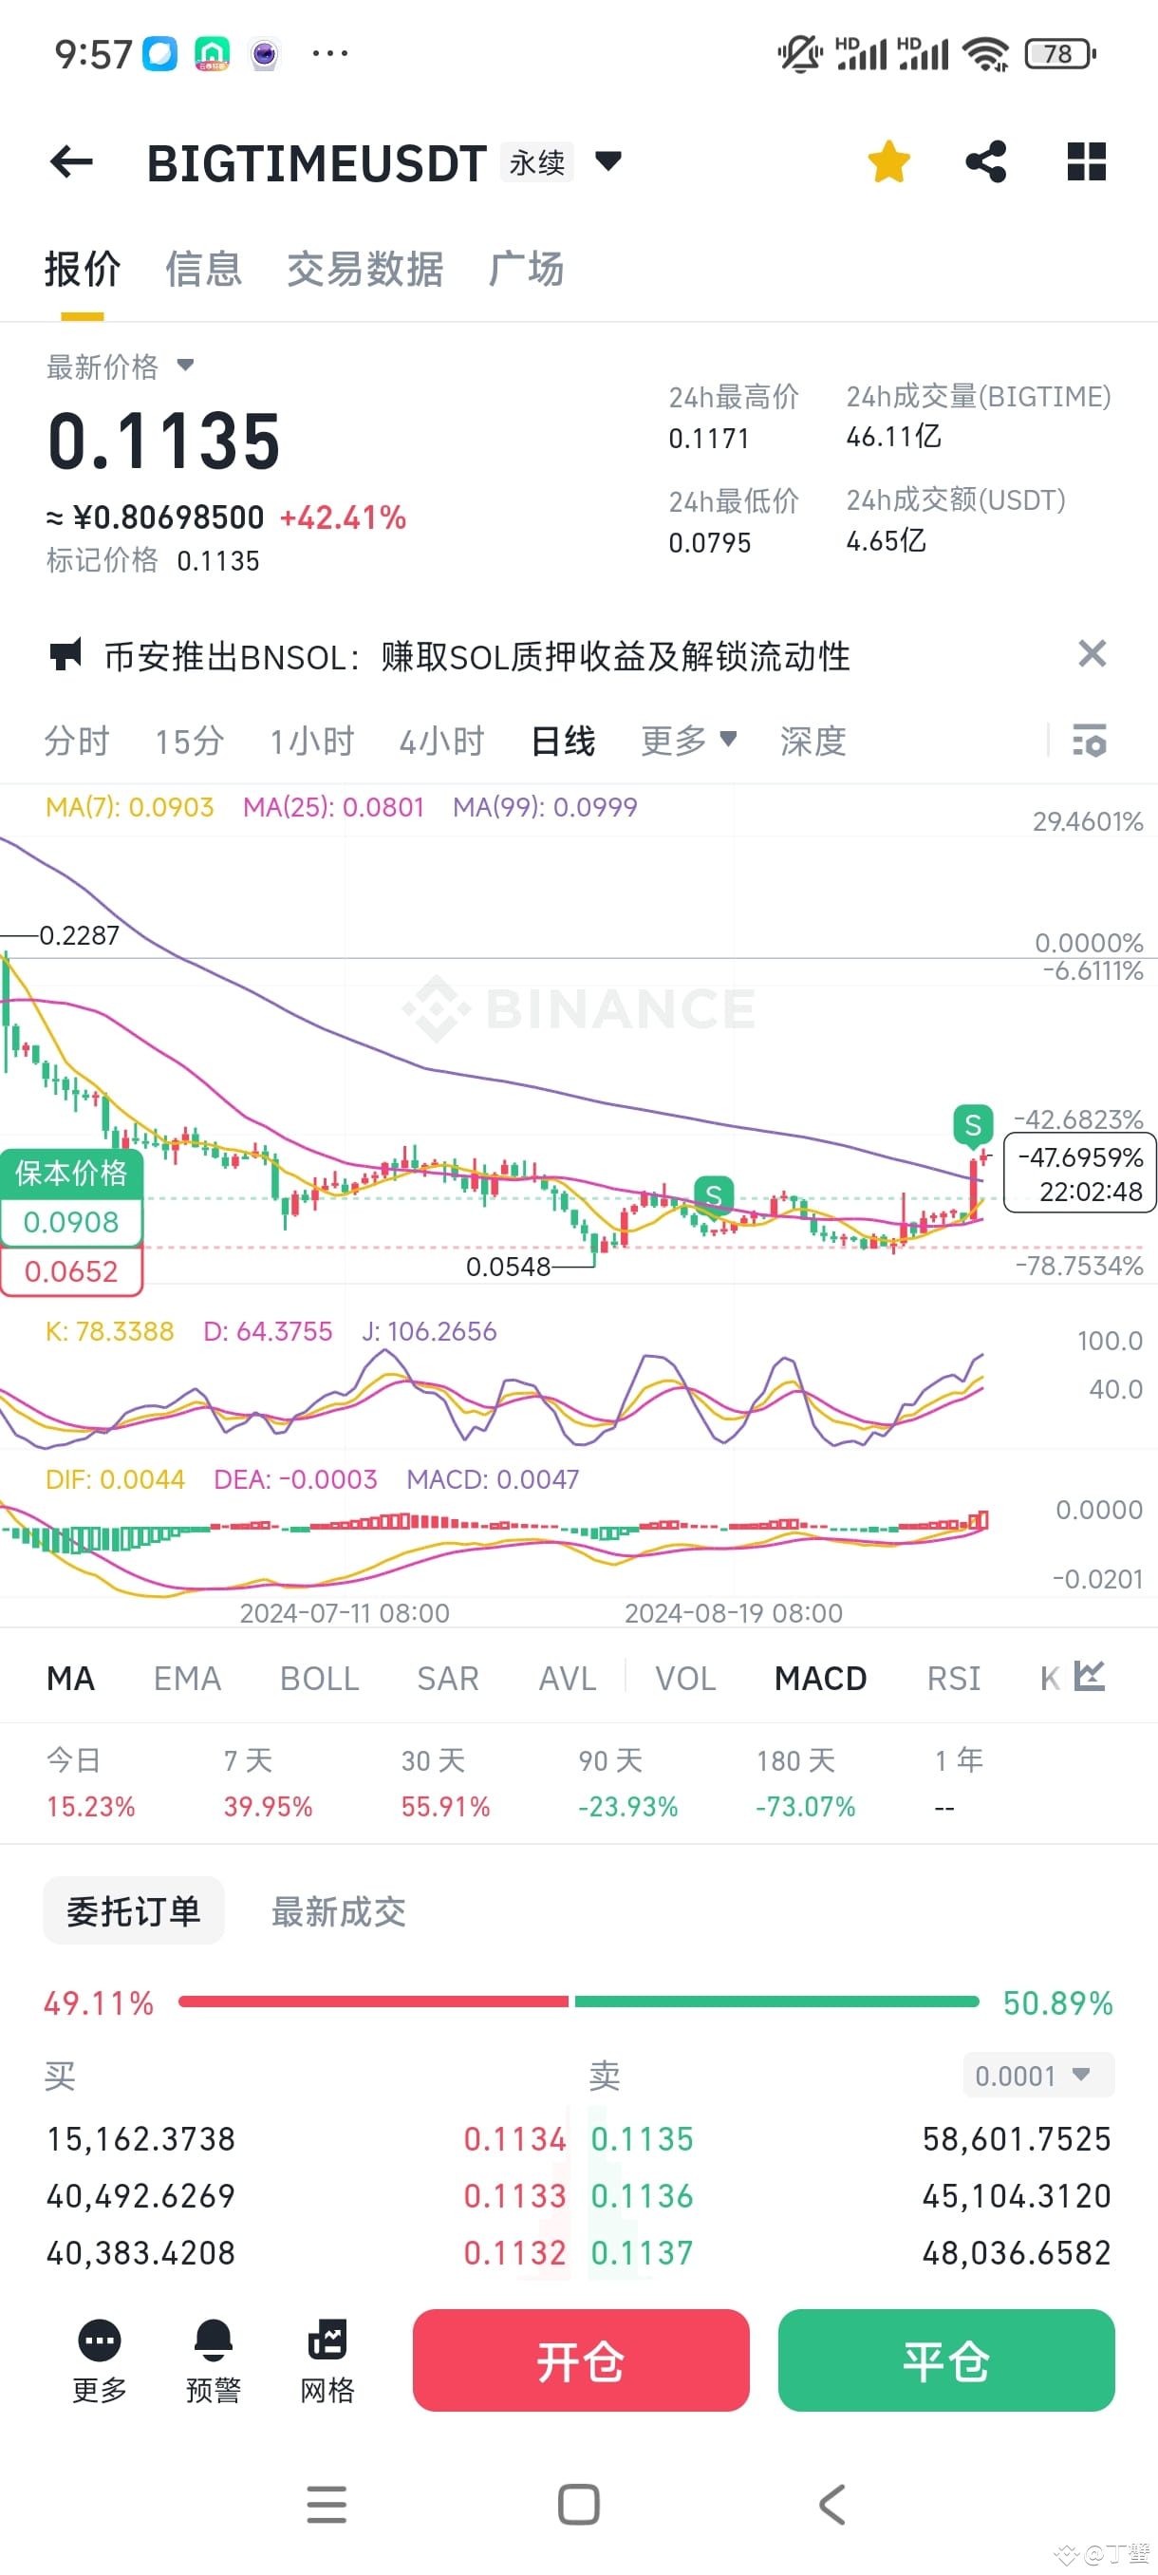Open chart settings icon

click(x=1089, y=741)
